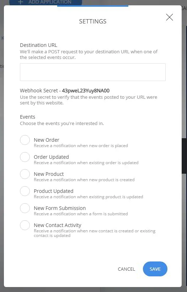Screen dimensions: 187x292
Task: Tick the New Contact Activity checkbox
Action: (x=25, y=225)
